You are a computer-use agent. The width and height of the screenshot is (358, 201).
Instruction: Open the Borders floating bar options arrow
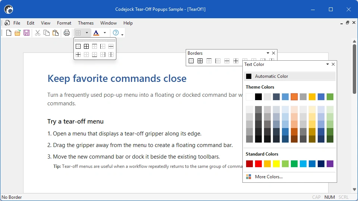(x=268, y=53)
